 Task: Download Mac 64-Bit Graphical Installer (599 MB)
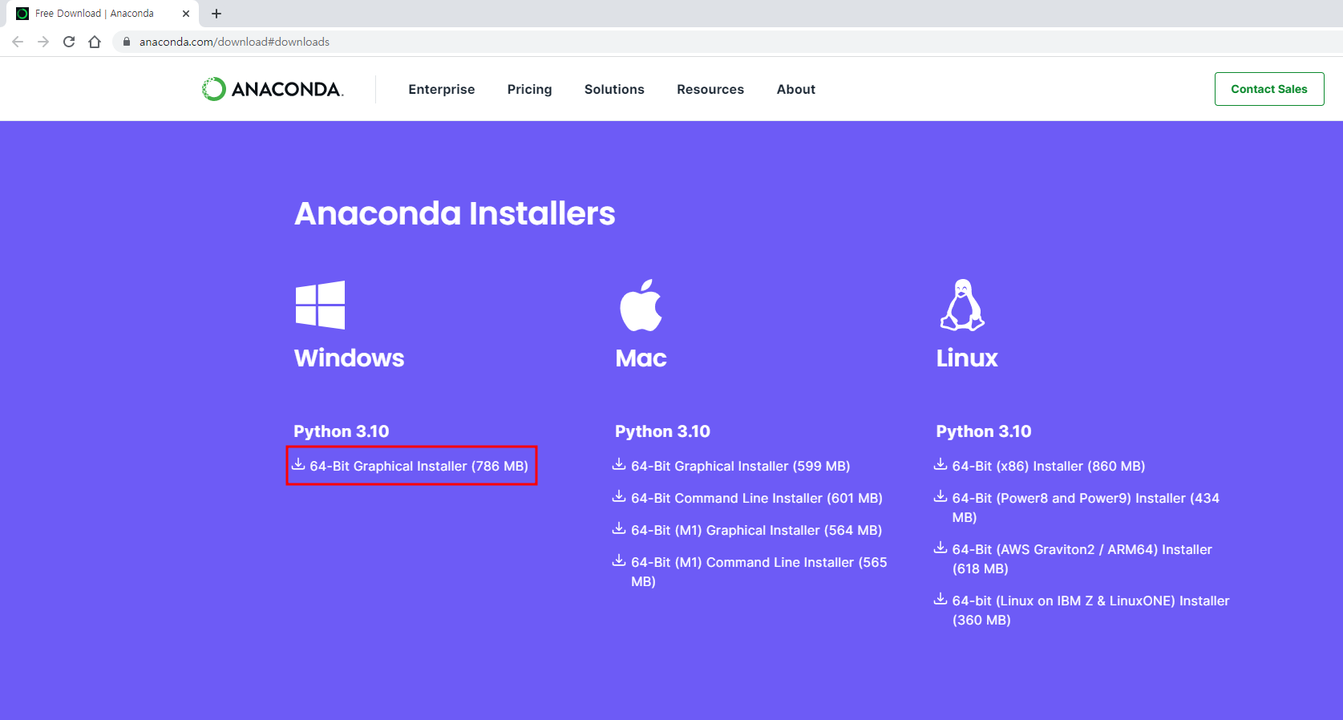coord(740,466)
